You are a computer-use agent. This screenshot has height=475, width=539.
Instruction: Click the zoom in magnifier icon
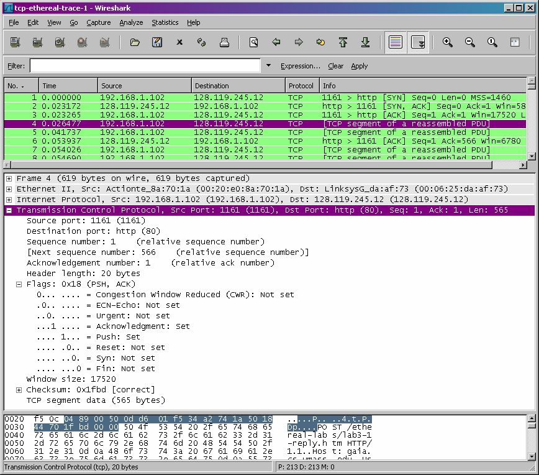point(447,42)
